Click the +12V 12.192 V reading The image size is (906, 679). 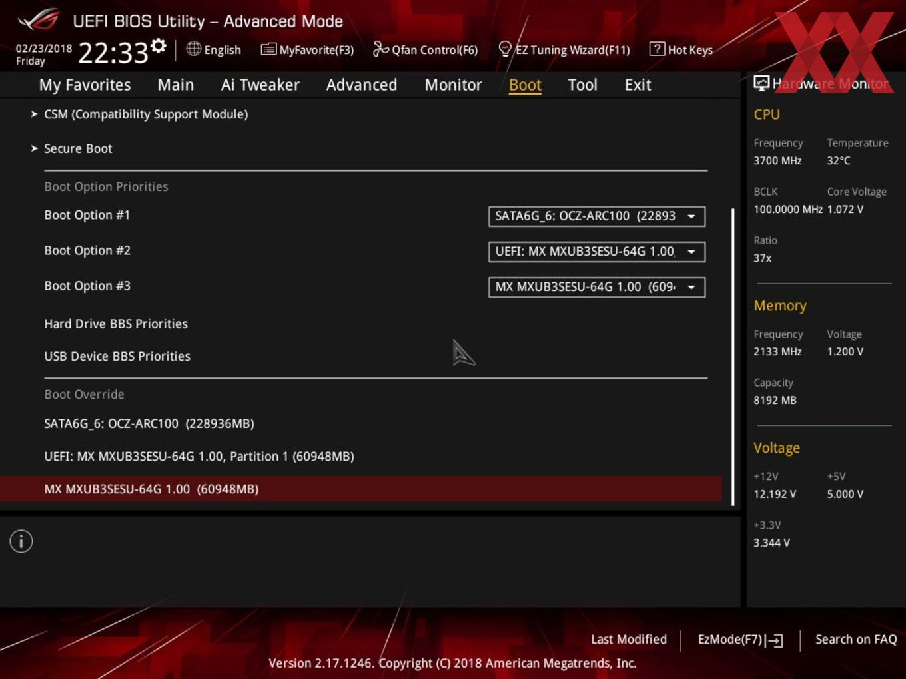[x=775, y=494]
